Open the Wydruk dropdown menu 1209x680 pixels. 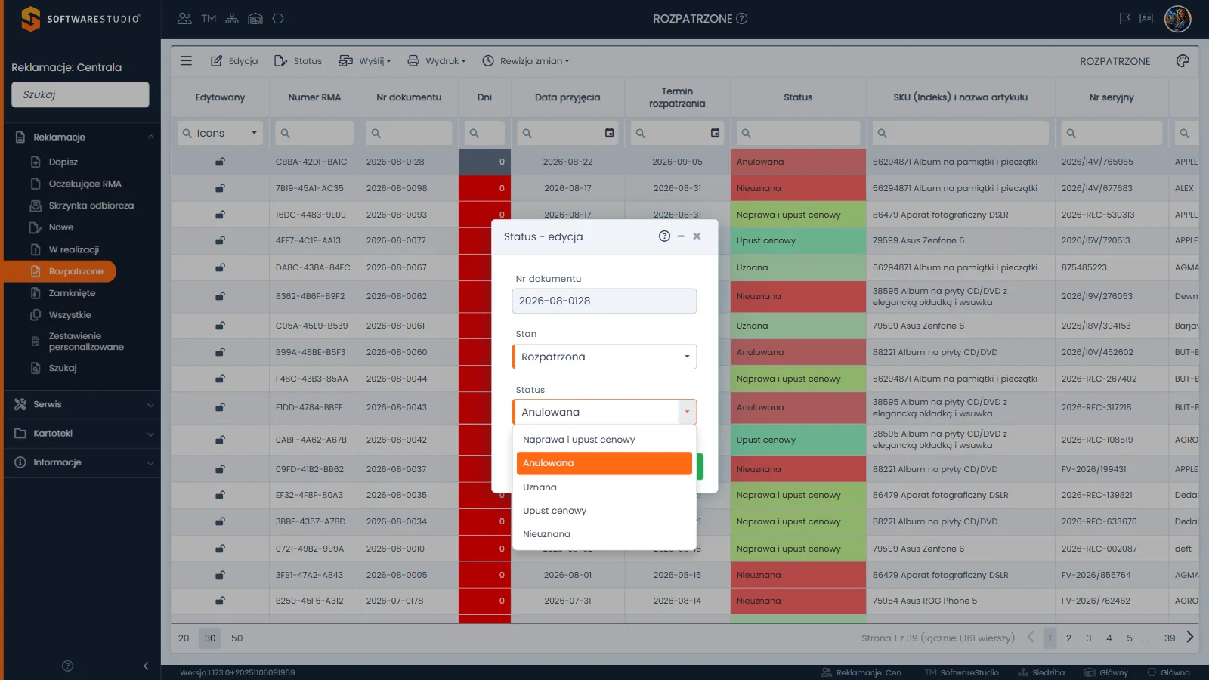pyautogui.click(x=437, y=61)
